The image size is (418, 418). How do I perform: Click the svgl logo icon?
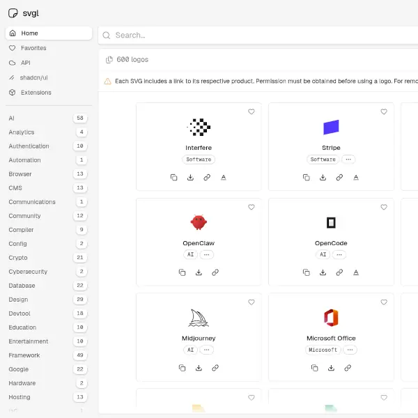(13, 13)
